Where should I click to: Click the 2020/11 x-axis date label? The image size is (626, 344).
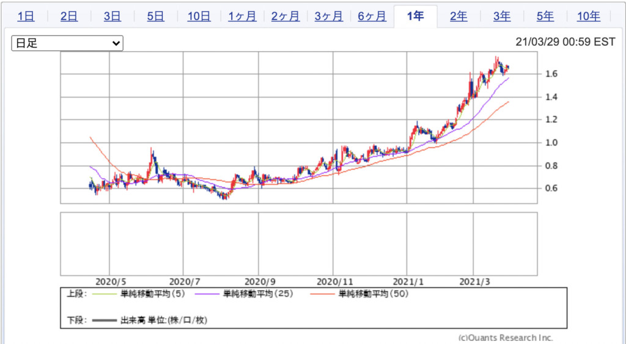[335, 282]
